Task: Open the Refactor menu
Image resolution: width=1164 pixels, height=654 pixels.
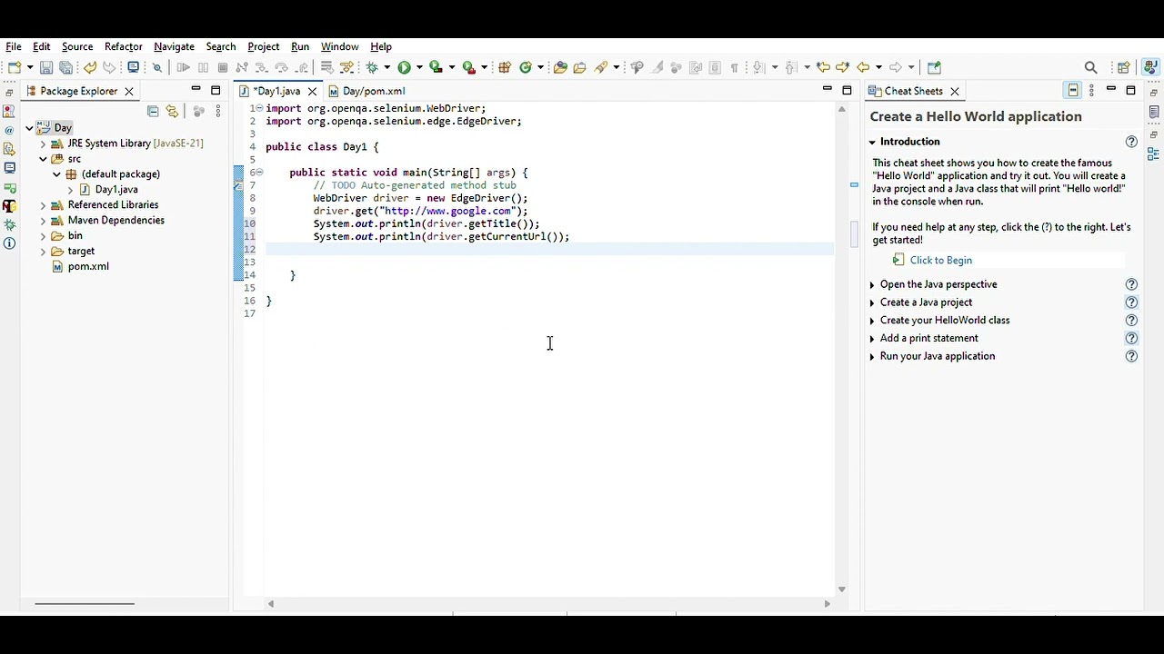Action: pyautogui.click(x=123, y=46)
